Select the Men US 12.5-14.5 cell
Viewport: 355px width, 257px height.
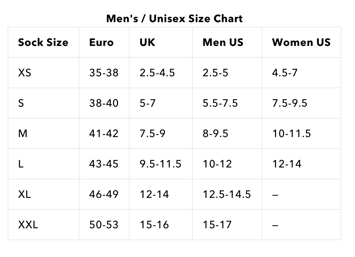(227, 195)
